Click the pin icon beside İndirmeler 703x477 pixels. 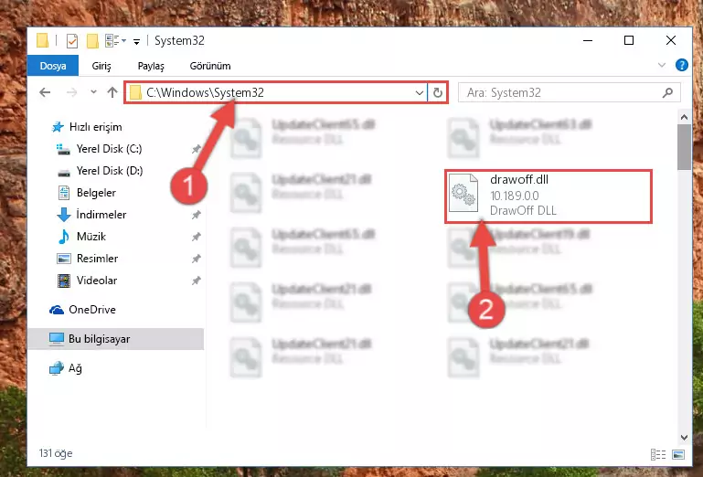tap(196, 215)
